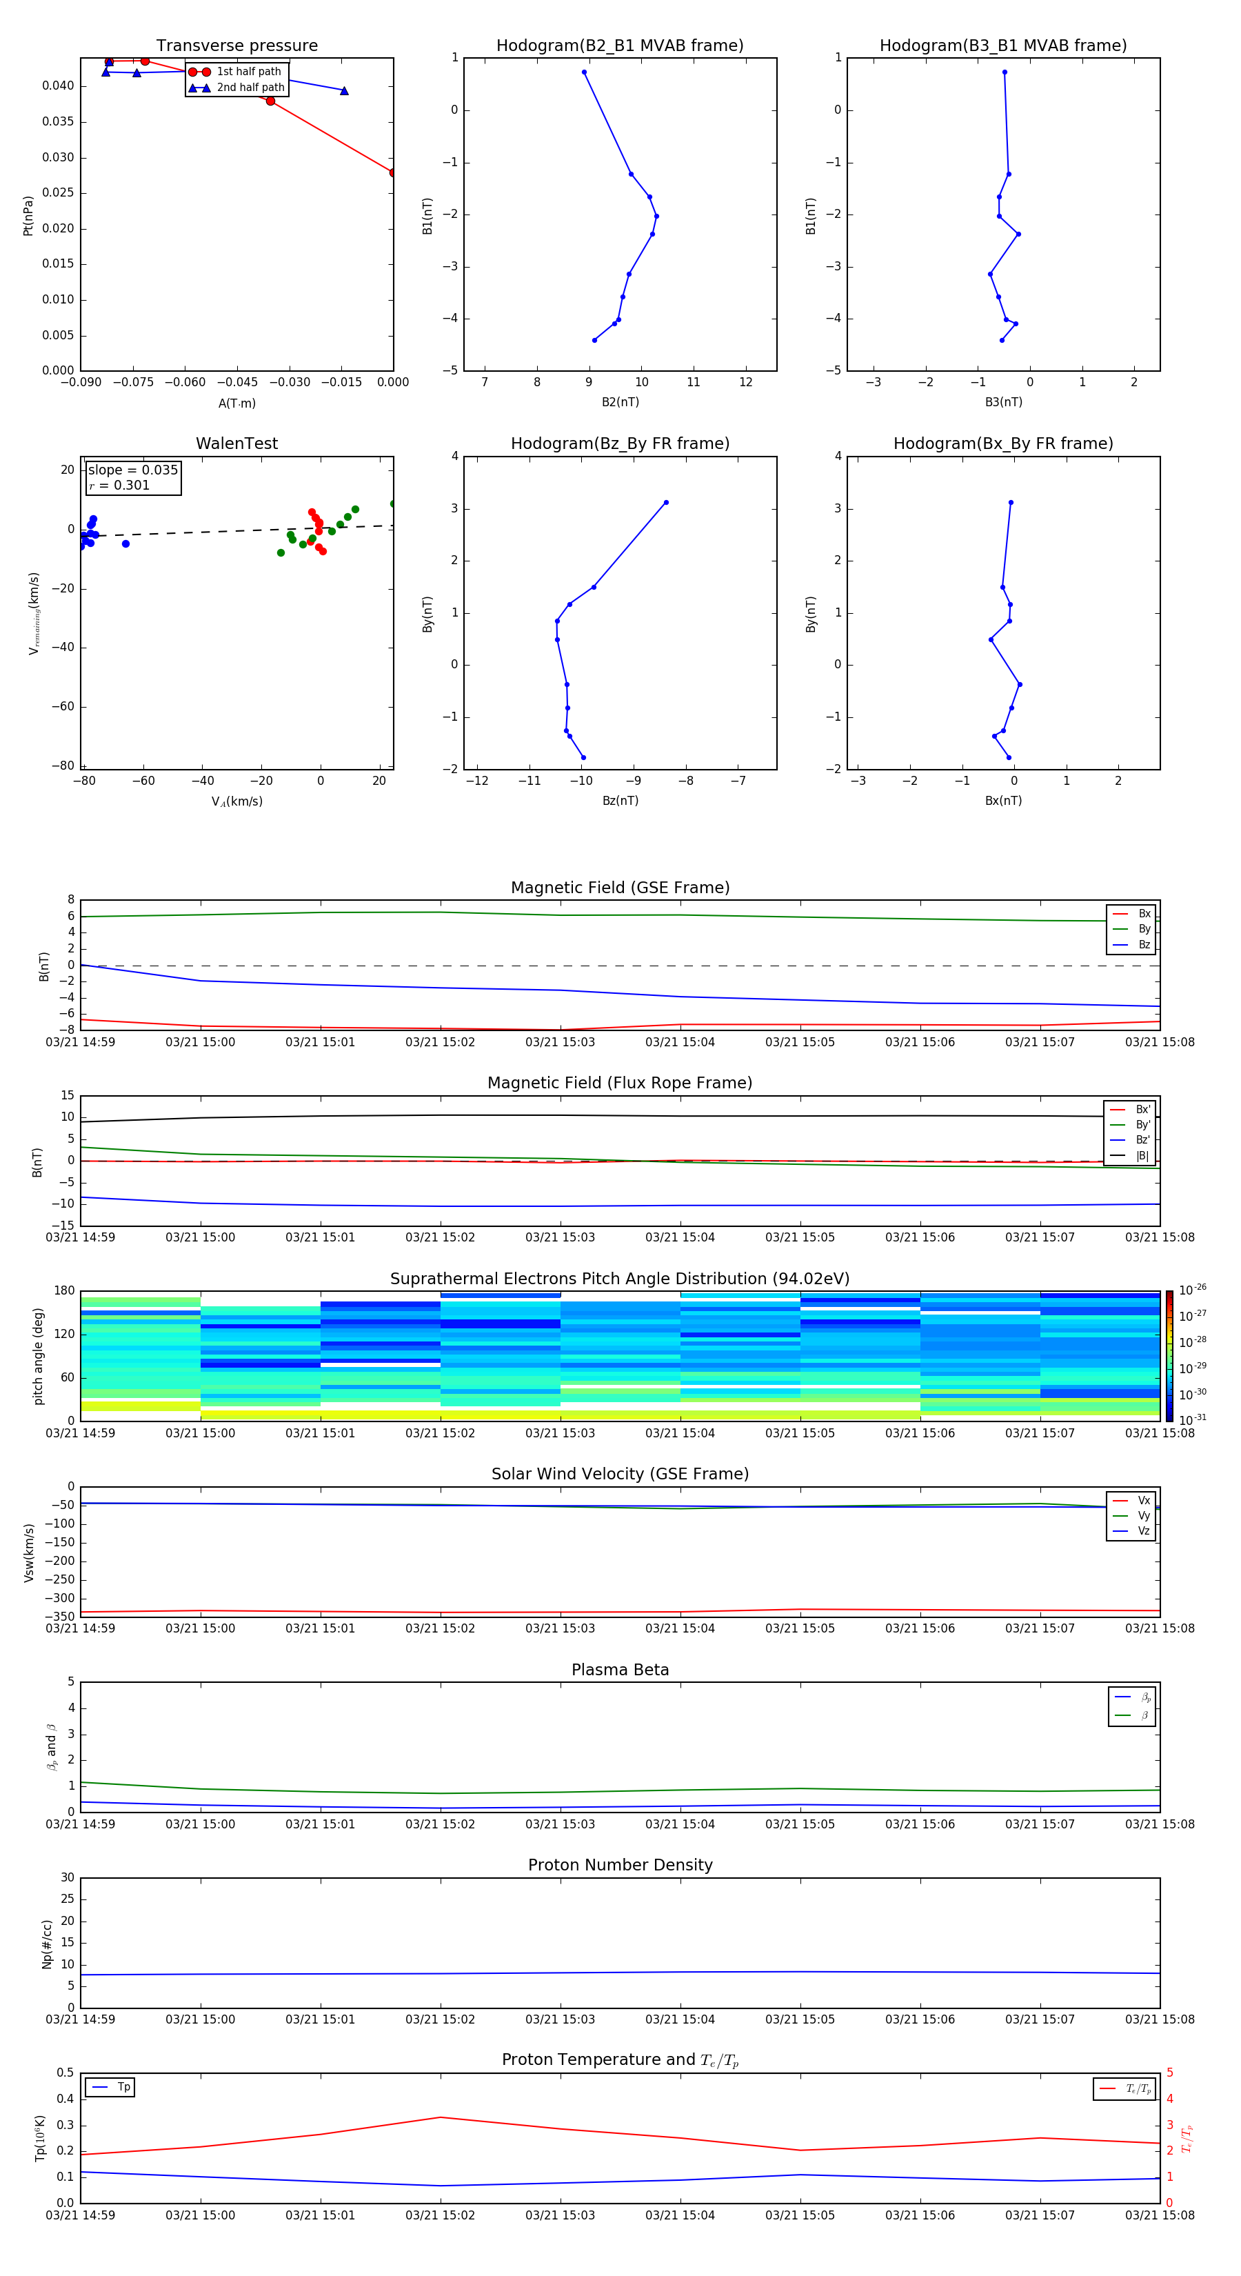The width and height of the screenshot is (1241, 2276).
Task: Click the "Hodogram(B2_B1 MVAB frame)" title
Action: pos(620,46)
